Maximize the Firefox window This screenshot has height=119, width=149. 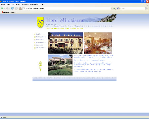[145, 2]
